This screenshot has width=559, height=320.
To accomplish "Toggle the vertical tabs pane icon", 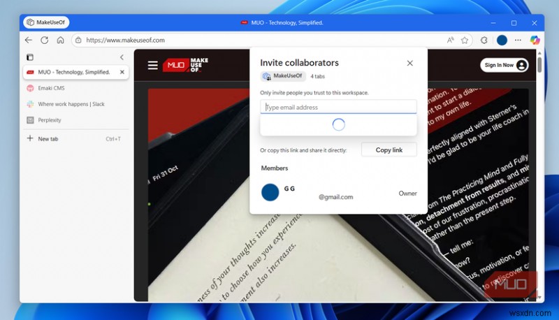I will pyautogui.click(x=30, y=57).
